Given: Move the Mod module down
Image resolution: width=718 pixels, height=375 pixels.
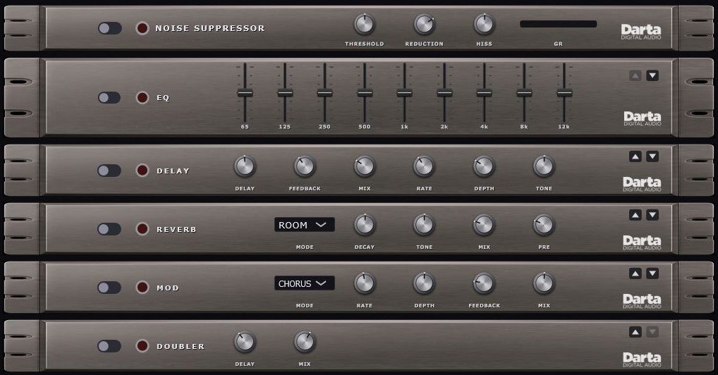Looking at the screenshot, I should [x=652, y=273].
